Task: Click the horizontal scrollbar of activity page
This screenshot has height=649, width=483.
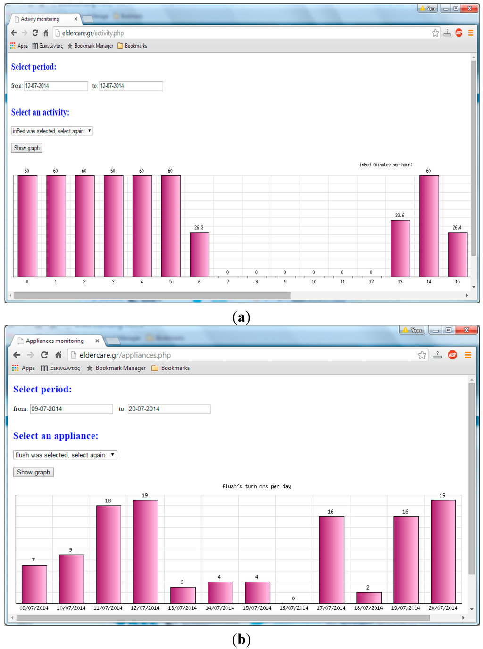Action: coord(152,295)
